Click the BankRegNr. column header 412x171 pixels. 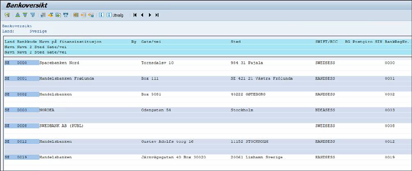pos(397,42)
